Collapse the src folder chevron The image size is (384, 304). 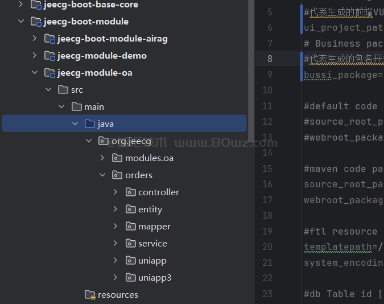[48, 90]
